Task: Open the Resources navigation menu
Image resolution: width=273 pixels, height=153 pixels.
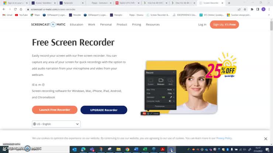Action: [x=153, y=25]
